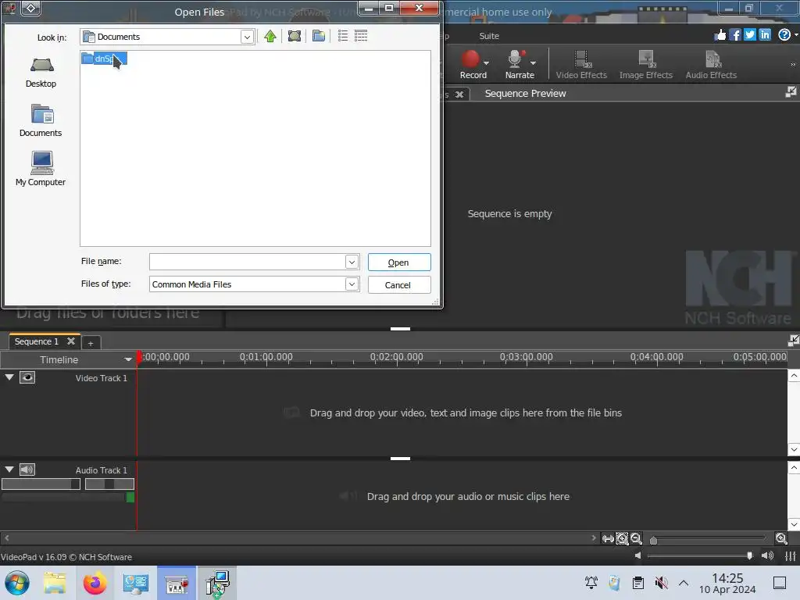Adjust the Audio Track 1 volume bar

[41, 484]
